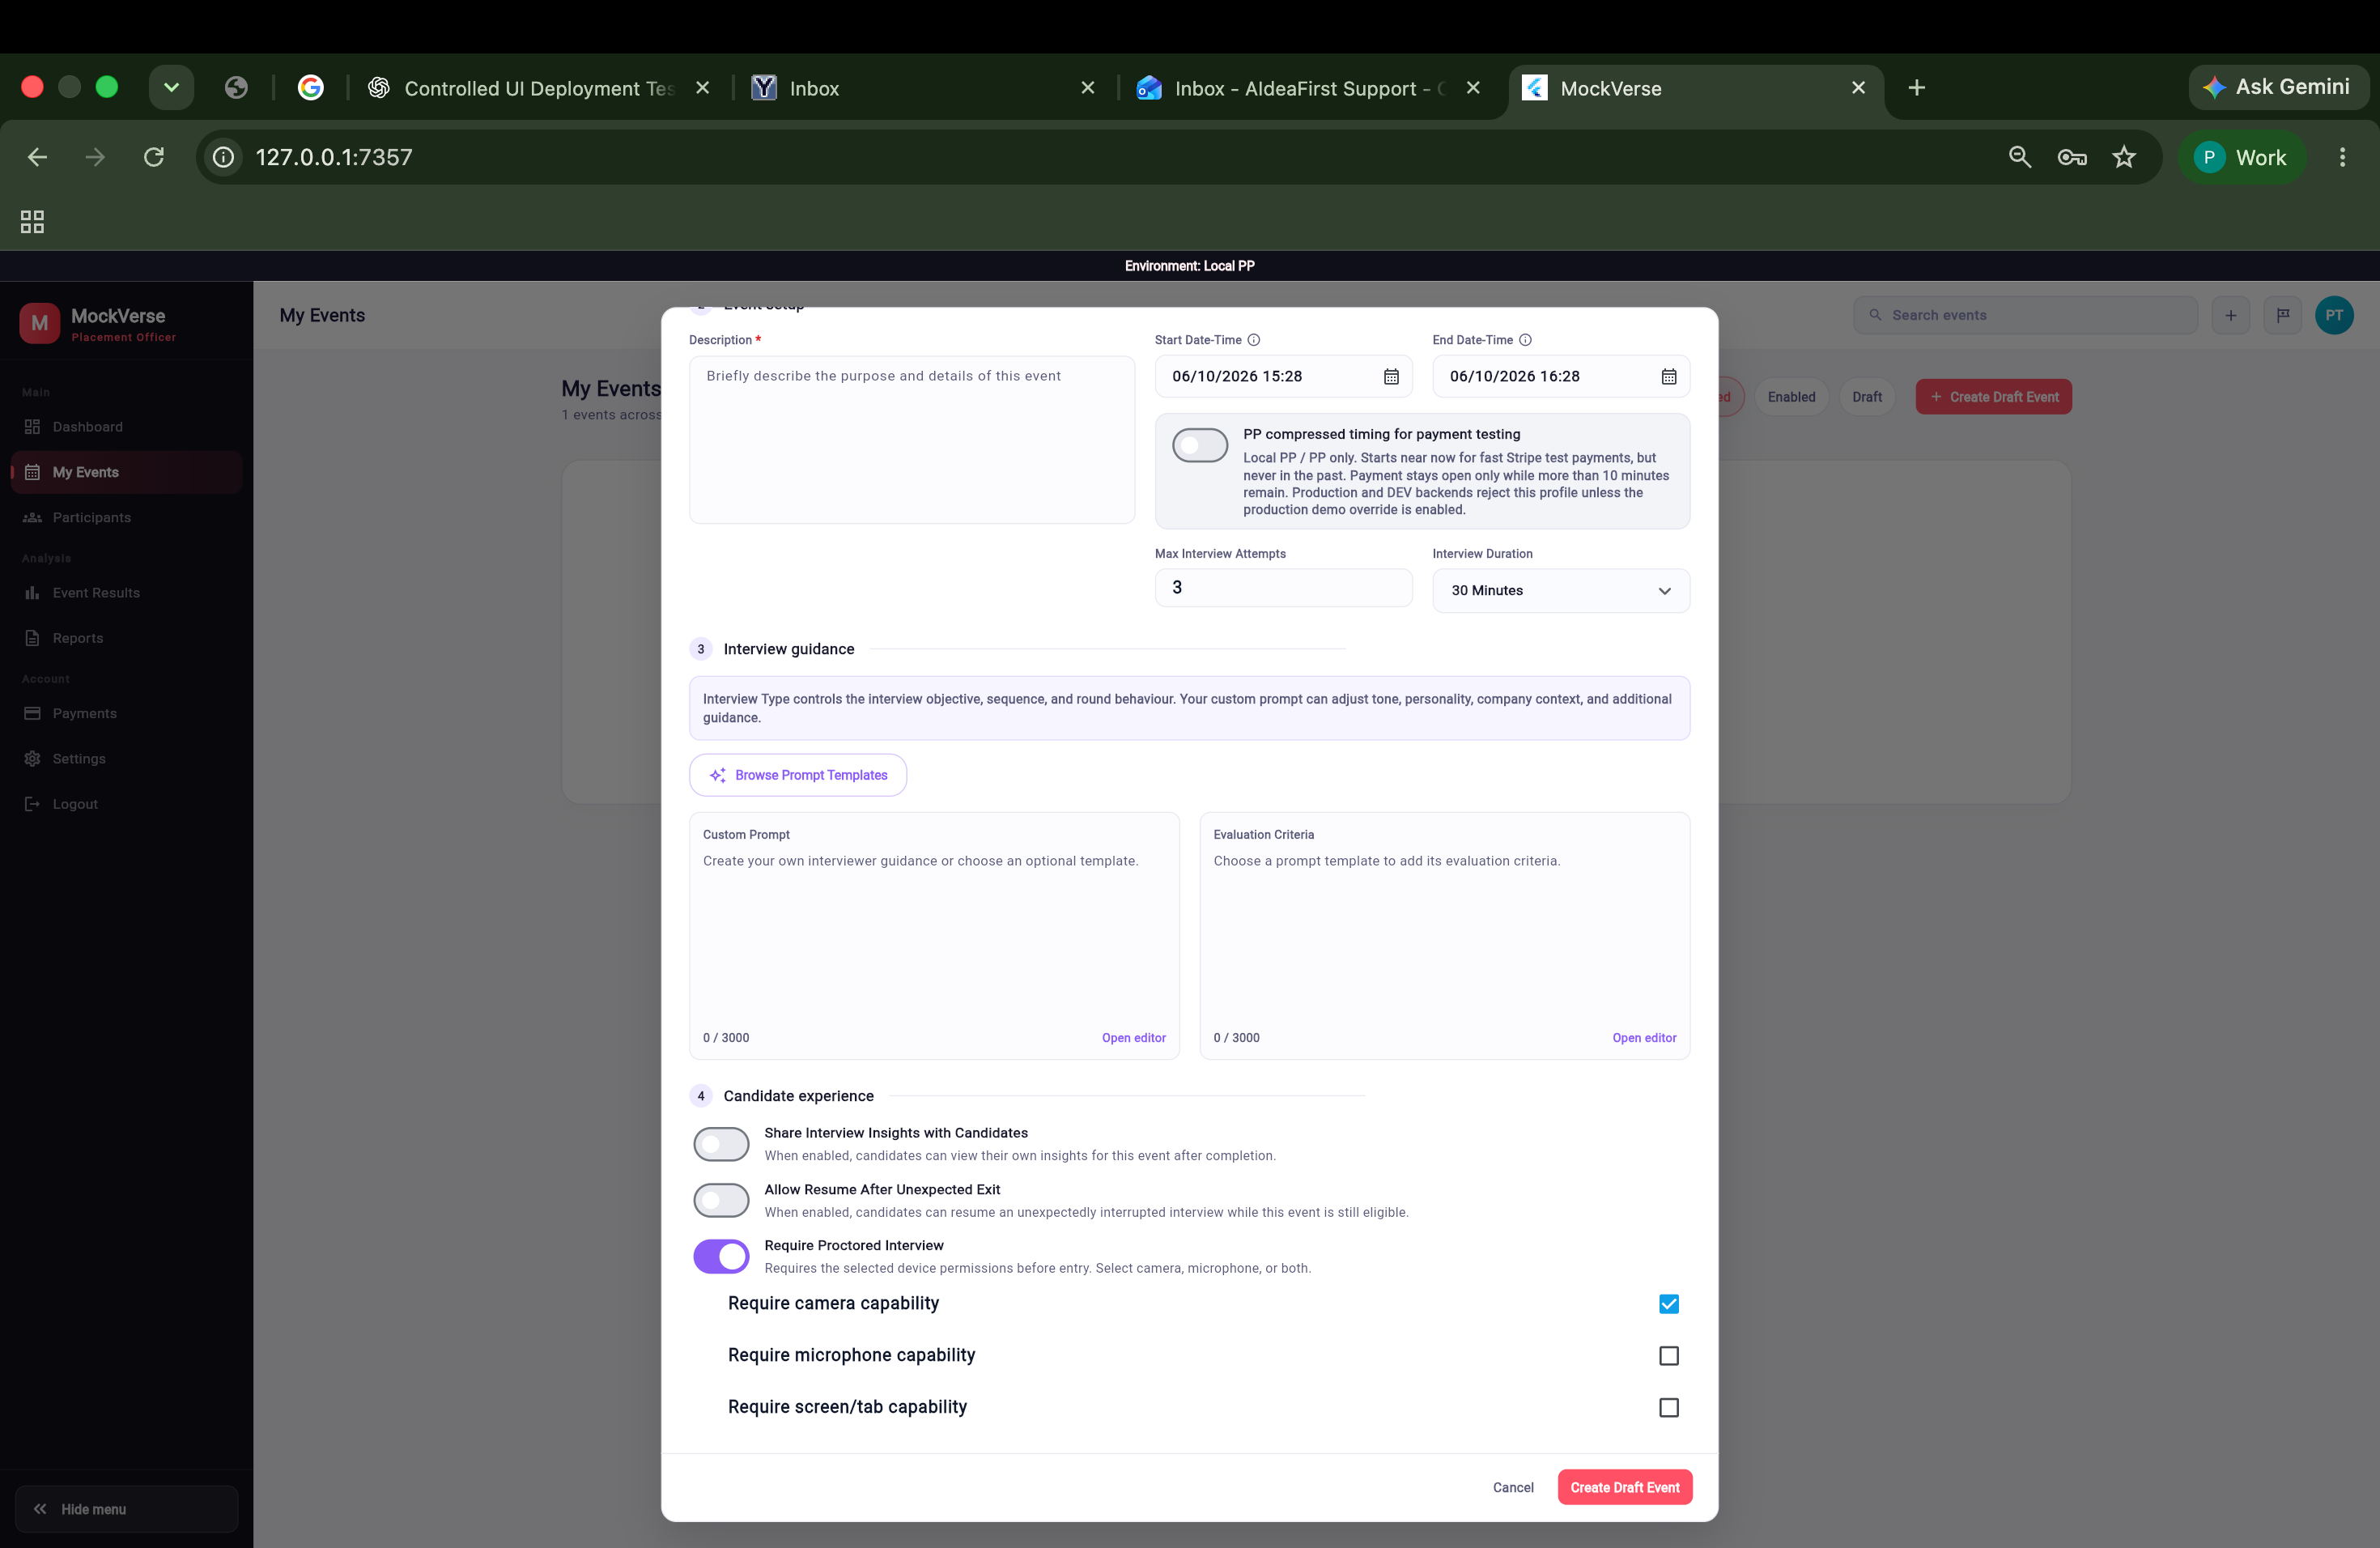Cancel the event creation dialog
Viewport: 2380px width, 1548px height.
coord(1513,1488)
